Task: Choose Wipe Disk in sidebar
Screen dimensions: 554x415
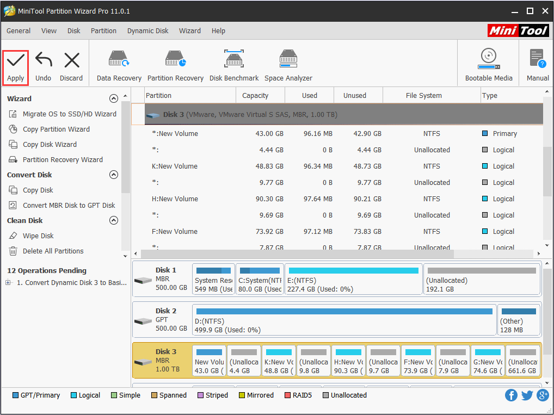Action: pyautogui.click(x=31, y=236)
